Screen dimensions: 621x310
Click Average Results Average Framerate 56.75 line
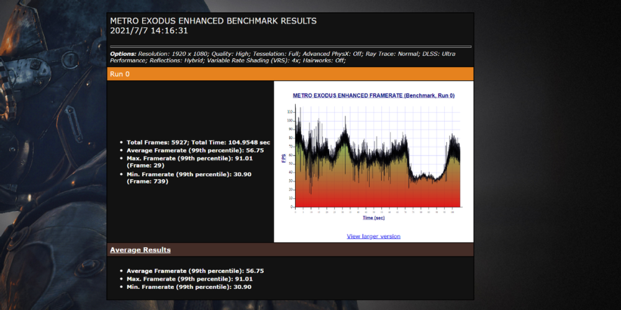coord(195,271)
